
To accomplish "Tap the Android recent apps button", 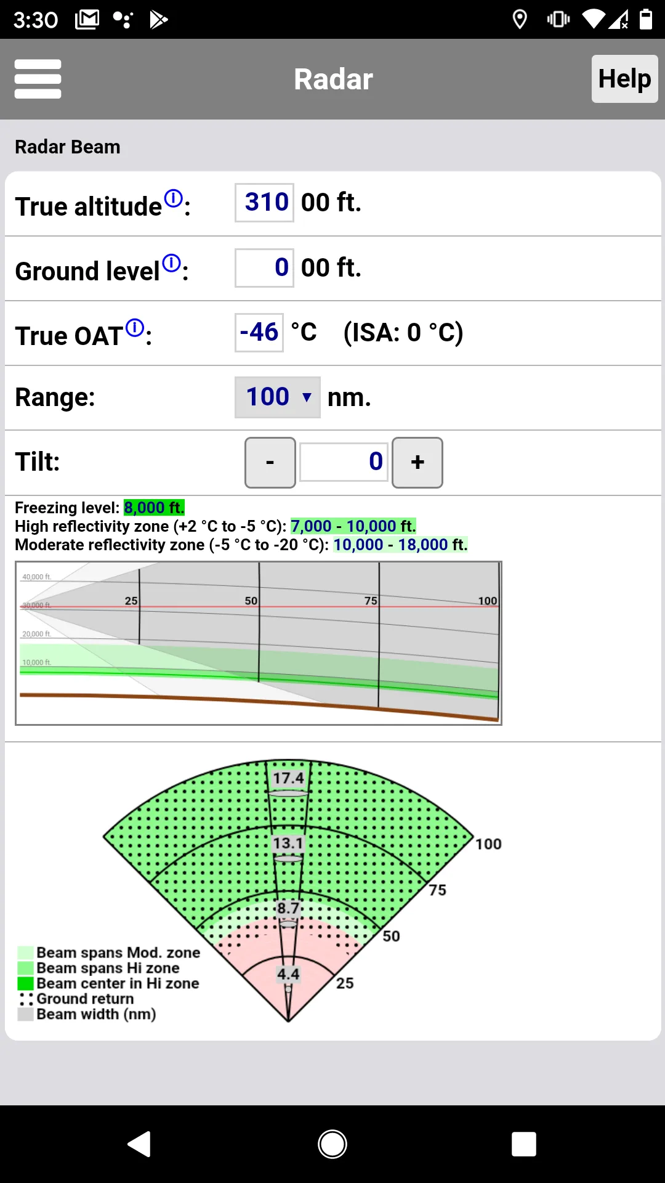I will [524, 1144].
